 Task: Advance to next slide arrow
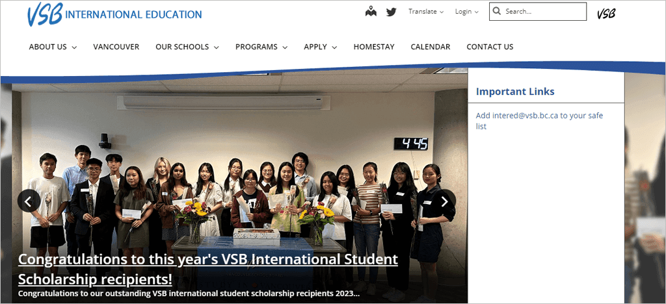click(x=444, y=201)
